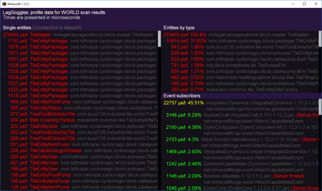
Task: Click the EnderCore 2.09% event row
Action: tap(240, 188)
